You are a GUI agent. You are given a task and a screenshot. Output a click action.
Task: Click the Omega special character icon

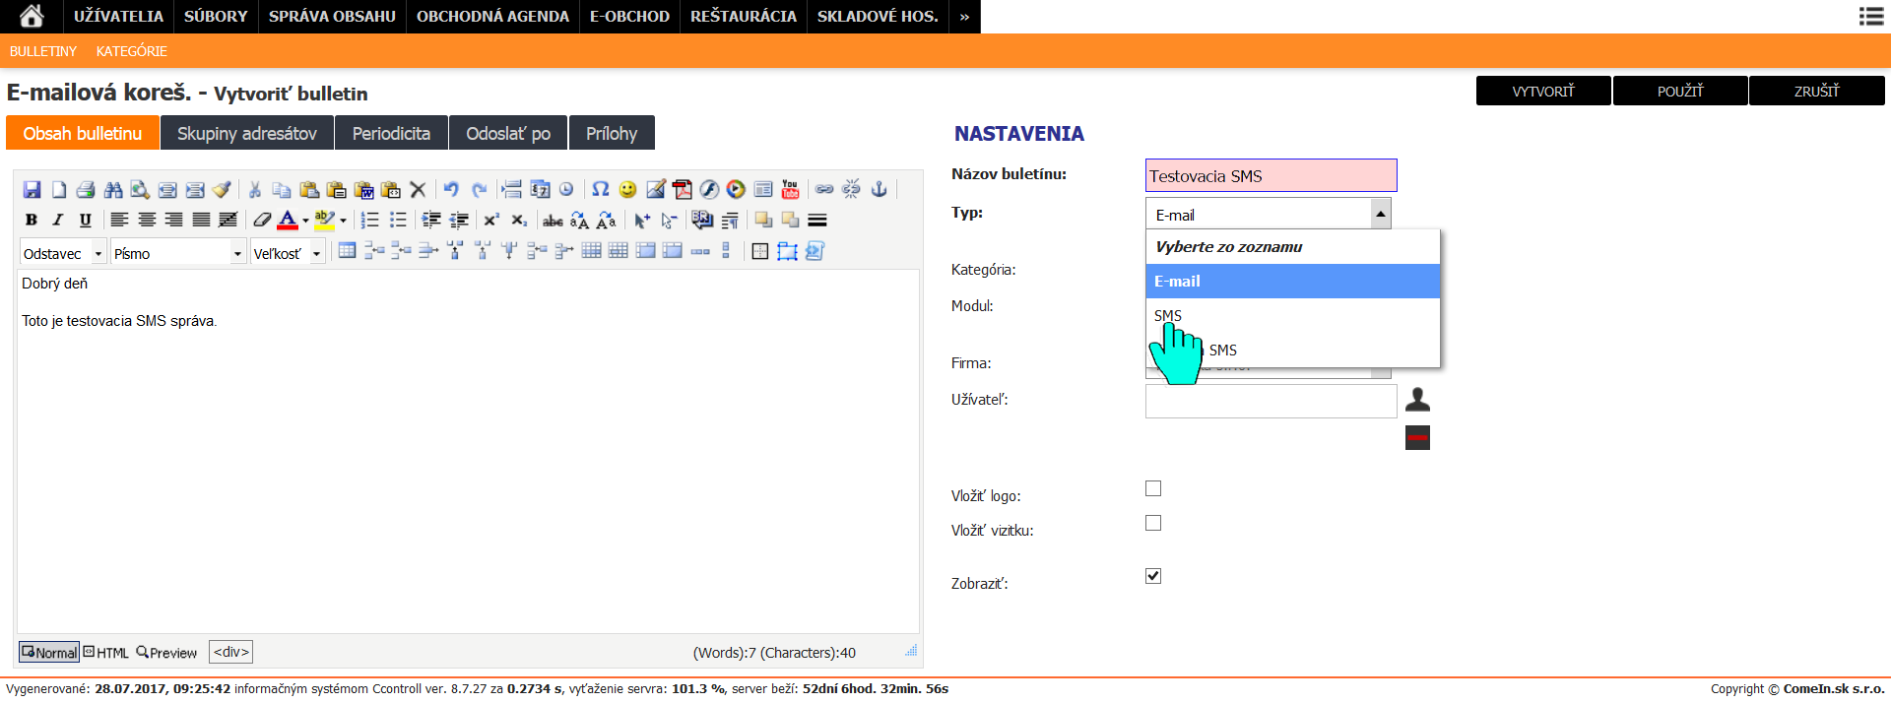pyautogui.click(x=600, y=189)
